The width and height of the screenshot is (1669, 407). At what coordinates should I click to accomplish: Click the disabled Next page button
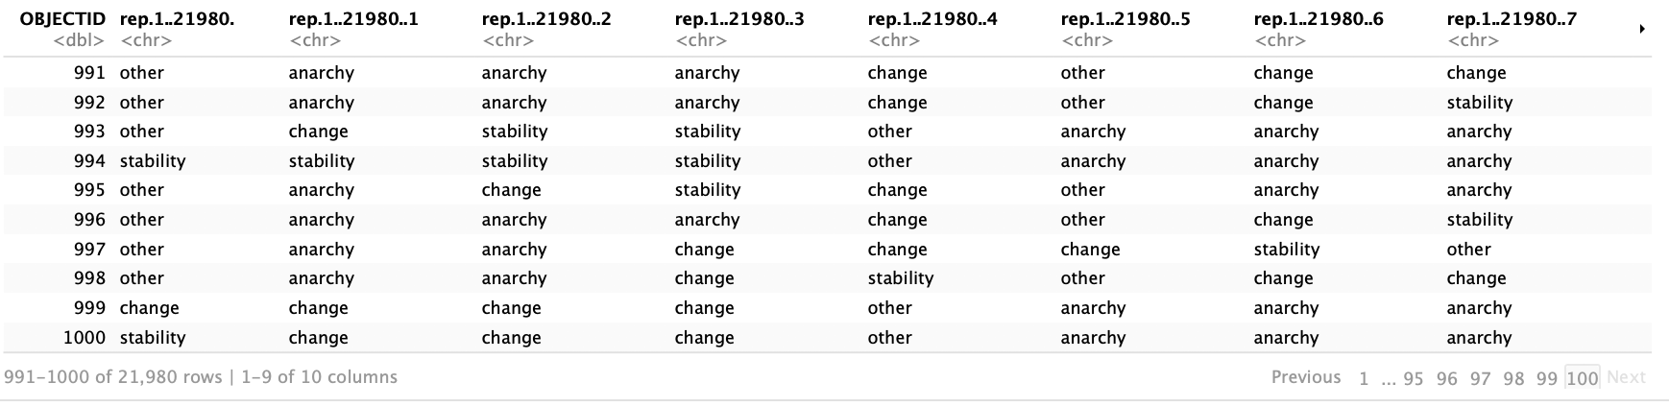(1626, 377)
